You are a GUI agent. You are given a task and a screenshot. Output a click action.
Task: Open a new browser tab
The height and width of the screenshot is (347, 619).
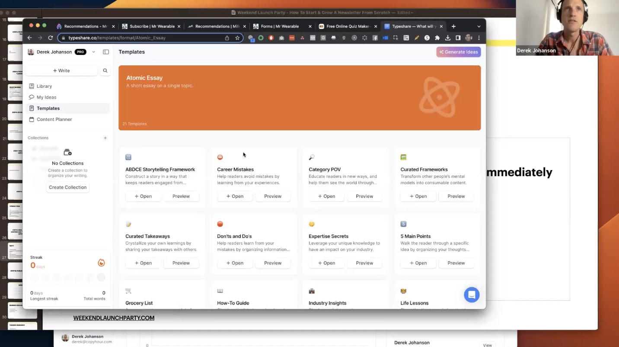click(x=453, y=26)
